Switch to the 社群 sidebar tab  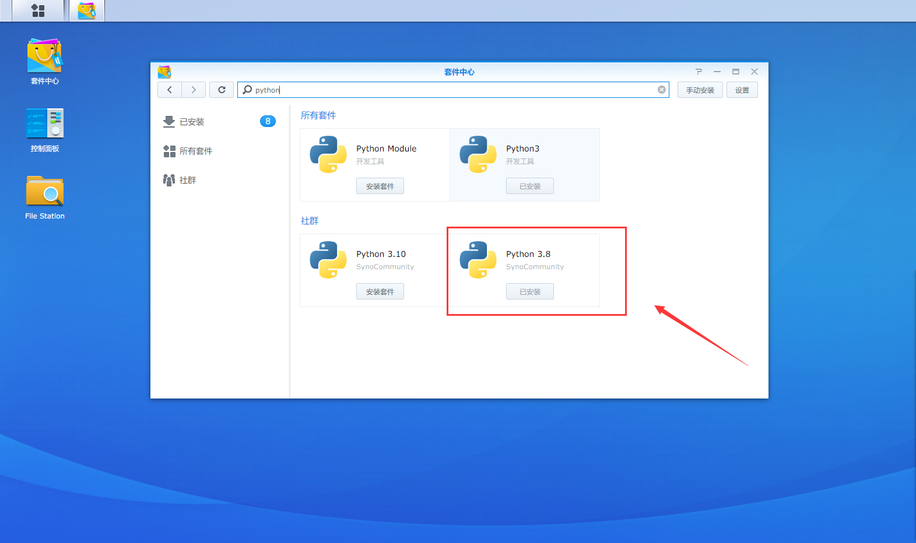(x=187, y=180)
